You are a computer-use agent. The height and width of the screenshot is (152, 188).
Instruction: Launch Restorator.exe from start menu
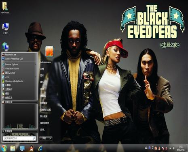point(19,55)
